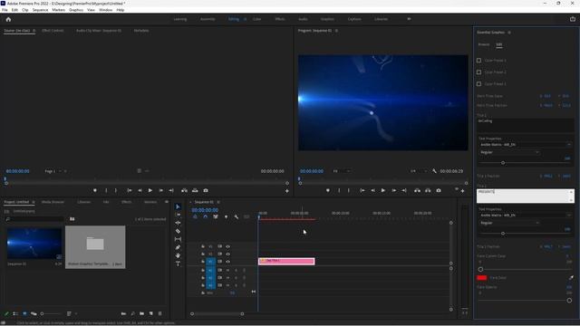Select the Selection tool arrow
580x326 pixels.
tap(178, 206)
